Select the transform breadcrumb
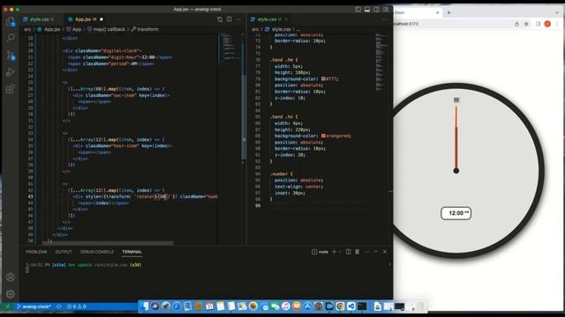This screenshot has width=565, height=317. (145, 29)
